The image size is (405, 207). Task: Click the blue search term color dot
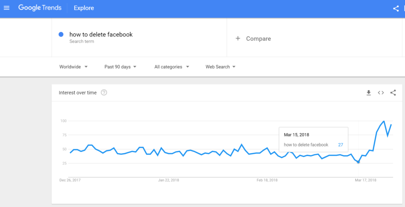point(61,34)
